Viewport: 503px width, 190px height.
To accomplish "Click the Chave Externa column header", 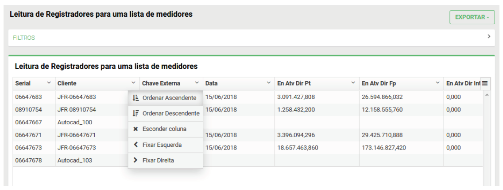I will click(x=161, y=83).
